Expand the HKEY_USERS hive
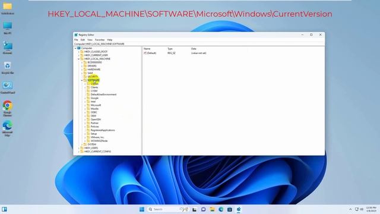This screenshot has height=214, width=380. coord(79,148)
